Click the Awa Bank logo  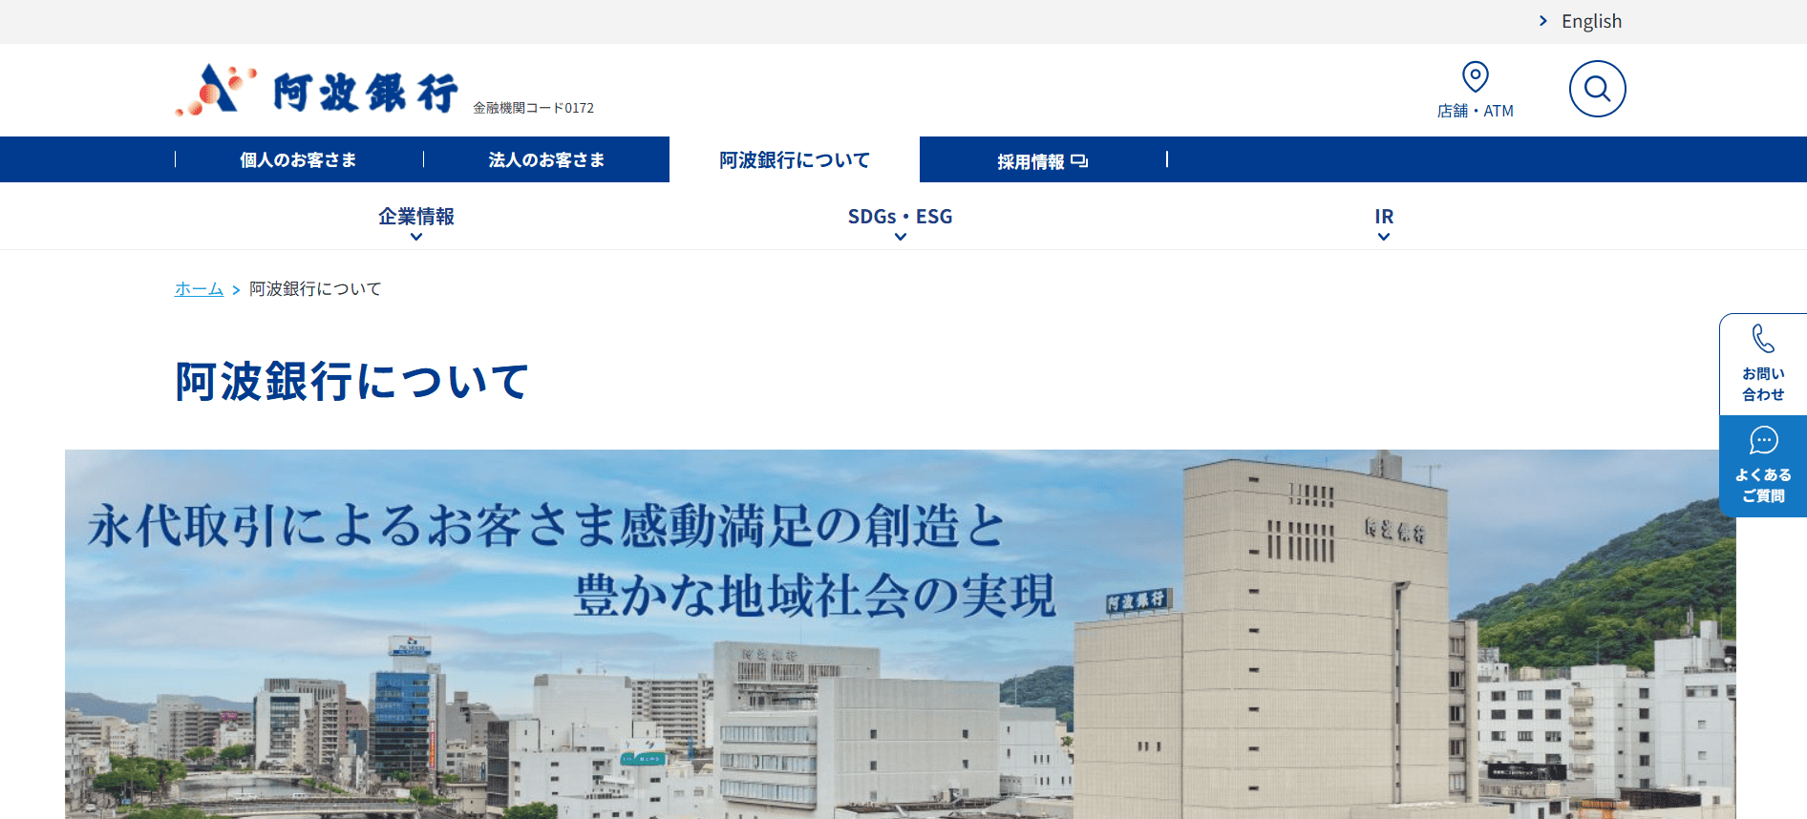coord(316,90)
